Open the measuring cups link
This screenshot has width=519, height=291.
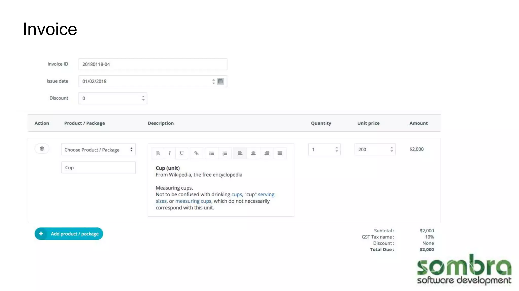193,201
